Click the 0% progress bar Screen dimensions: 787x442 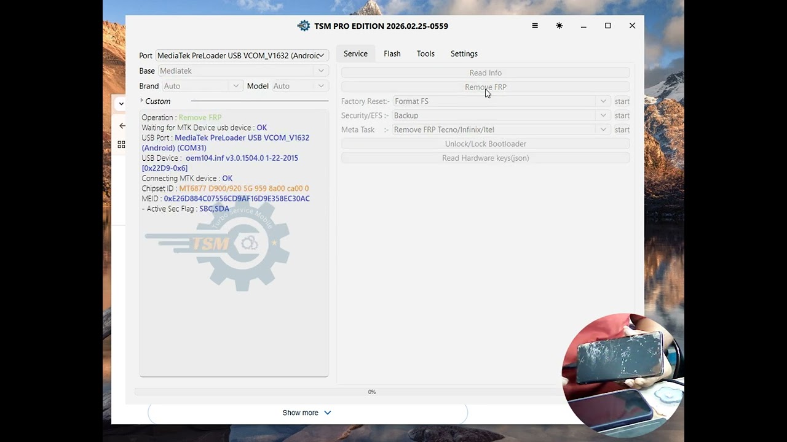pyautogui.click(x=371, y=392)
